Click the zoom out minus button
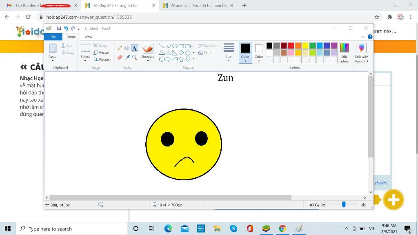Viewport: 418px width, 235px height. point(324,205)
